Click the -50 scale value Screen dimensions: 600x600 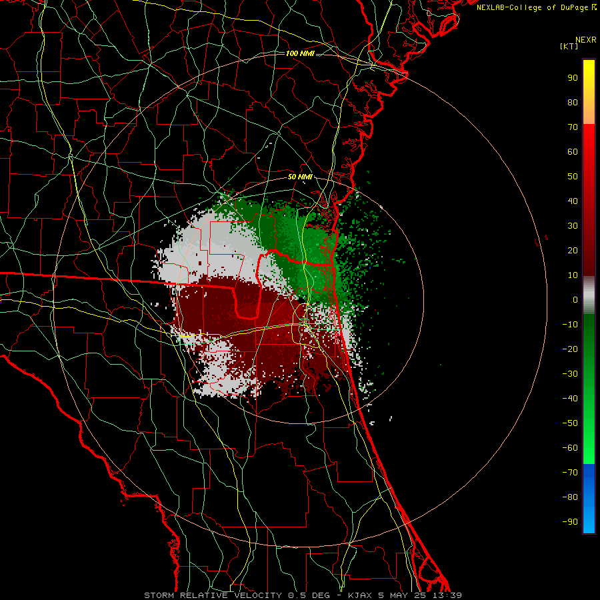point(570,423)
